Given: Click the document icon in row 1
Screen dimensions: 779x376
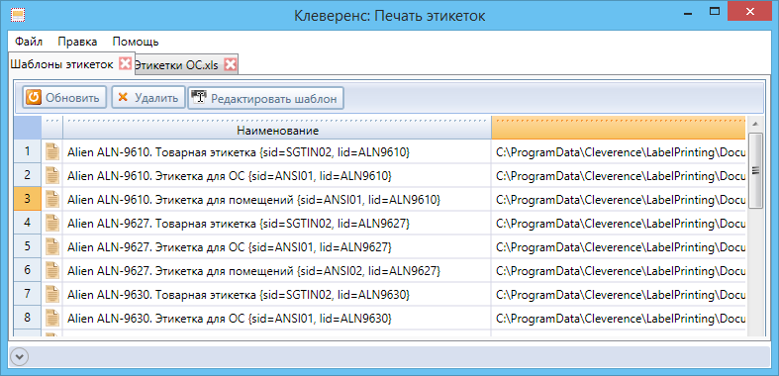Looking at the screenshot, I should [x=51, y=151].
